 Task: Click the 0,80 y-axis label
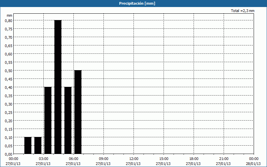click(9, 21)
